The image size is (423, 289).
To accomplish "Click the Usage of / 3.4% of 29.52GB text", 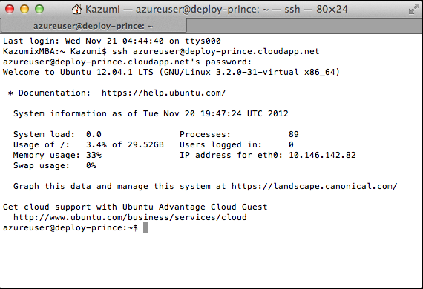I will click(88, 145).
